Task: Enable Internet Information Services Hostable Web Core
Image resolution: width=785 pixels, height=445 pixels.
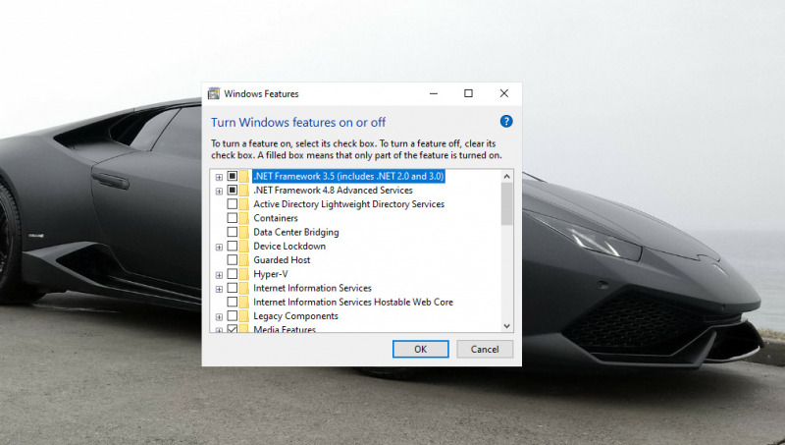Action: coord(232,303)
